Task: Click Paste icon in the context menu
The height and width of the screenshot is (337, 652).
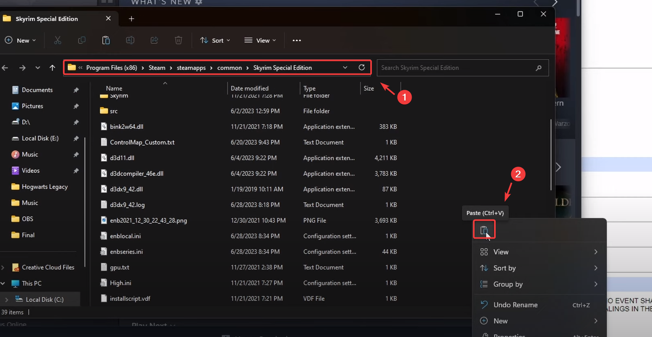Action: click(484, 230)
